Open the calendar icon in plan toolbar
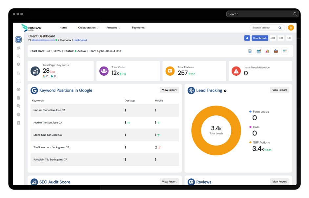309x198 pixels. [x=259, y=51]
